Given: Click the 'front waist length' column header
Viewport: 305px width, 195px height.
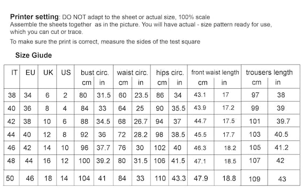Looking at the screenshot, I should click(215, 73).
